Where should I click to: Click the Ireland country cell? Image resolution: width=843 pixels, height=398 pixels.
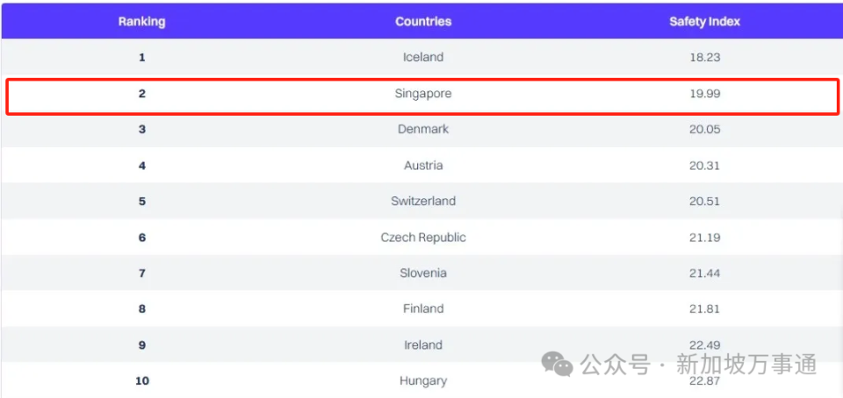point(423,345)
